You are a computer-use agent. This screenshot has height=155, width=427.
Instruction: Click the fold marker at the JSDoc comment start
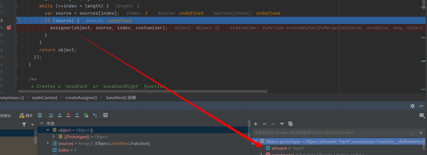tap(16, 79)
